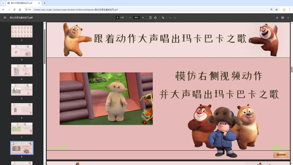This screenshot has height=165, width=293.
Task: Click the browser zoom magnifier icon
Action: coord(272,9)
